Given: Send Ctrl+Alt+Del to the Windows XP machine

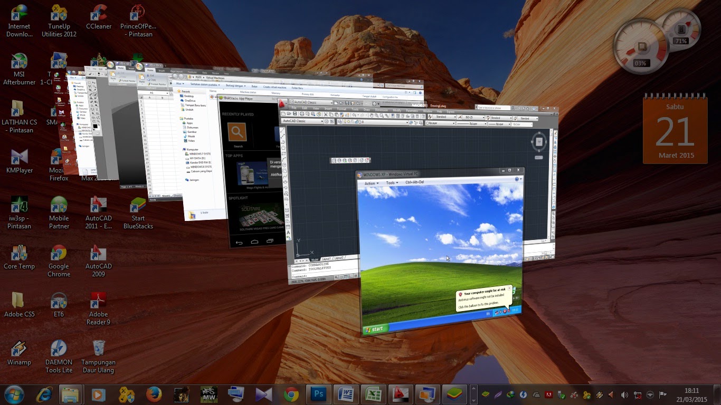Looking at the screenshot, I should pyautogui.click(x=414, y=182).
